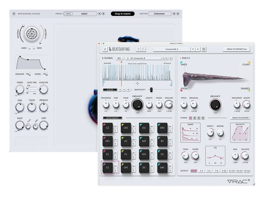This screenshot has width=268, height=199.
Task: Select choke group 4
Action: click(203, 118)
